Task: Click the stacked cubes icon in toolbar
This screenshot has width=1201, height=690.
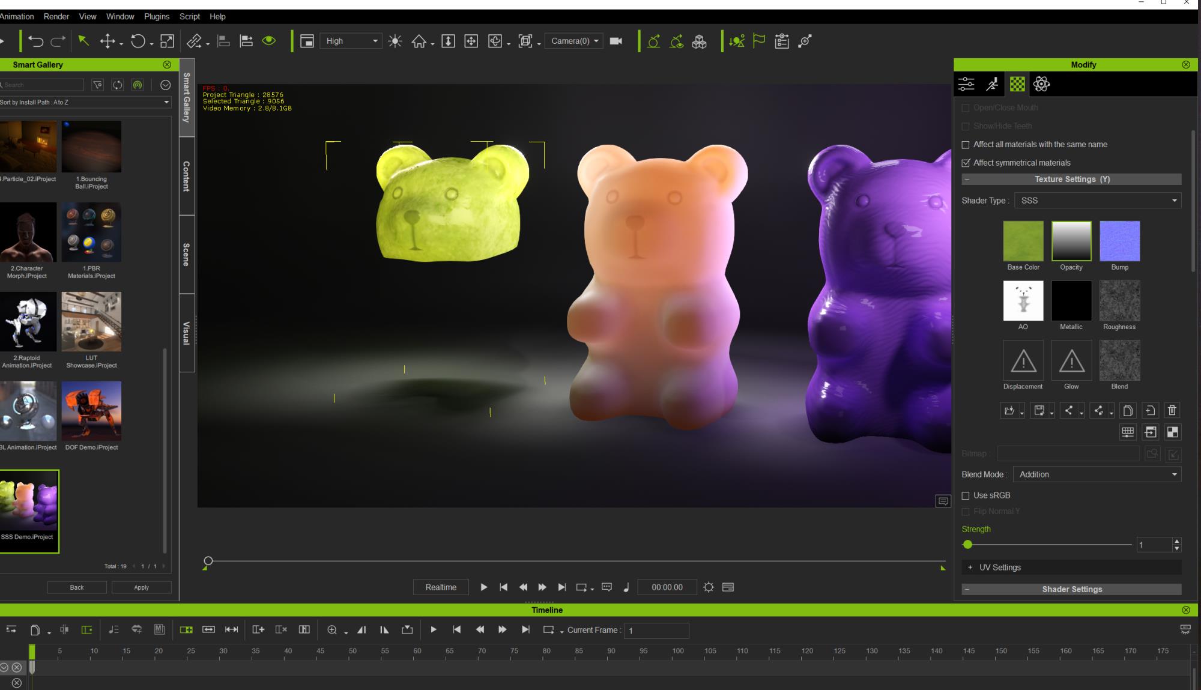Action: pos(699,41)
